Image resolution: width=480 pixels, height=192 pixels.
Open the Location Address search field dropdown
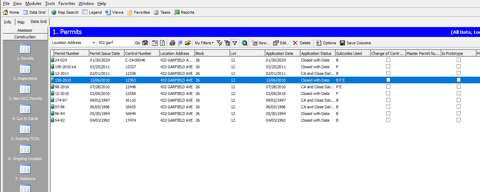click(x=94, y=43)
